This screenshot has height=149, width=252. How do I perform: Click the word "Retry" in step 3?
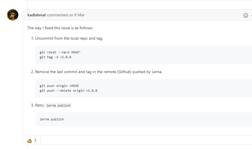point(39,105)
